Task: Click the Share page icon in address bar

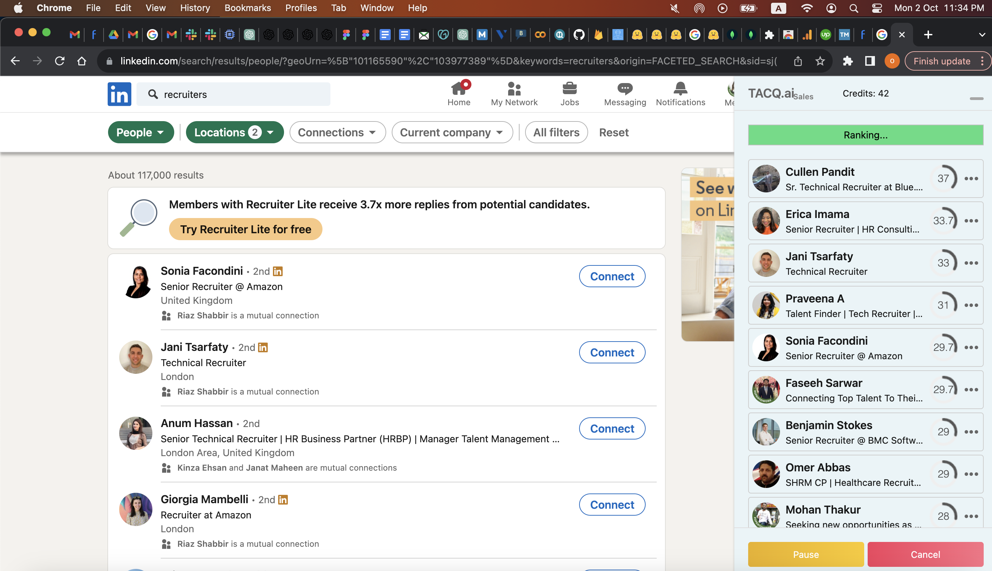Action: coord(798,61)
